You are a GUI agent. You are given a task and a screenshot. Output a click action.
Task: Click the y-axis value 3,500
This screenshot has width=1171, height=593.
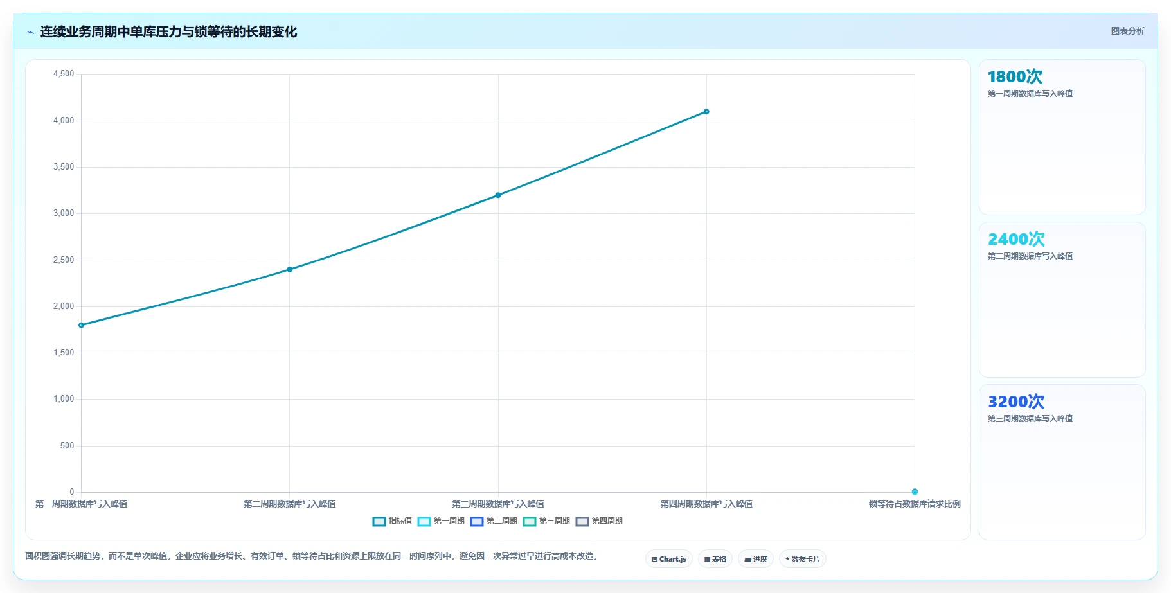coord(64,167)
